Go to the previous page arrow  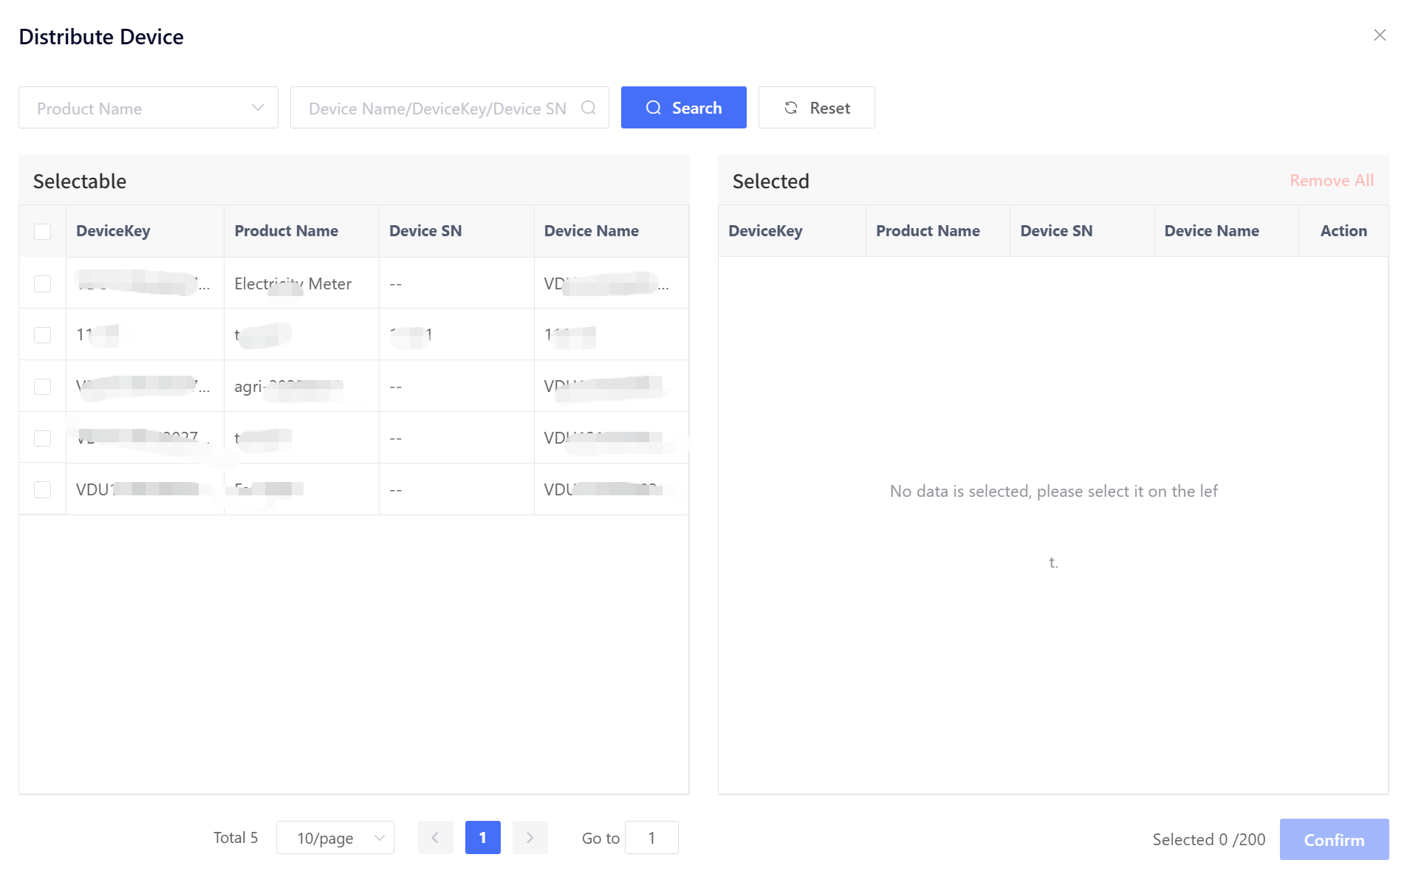(435, 837)
